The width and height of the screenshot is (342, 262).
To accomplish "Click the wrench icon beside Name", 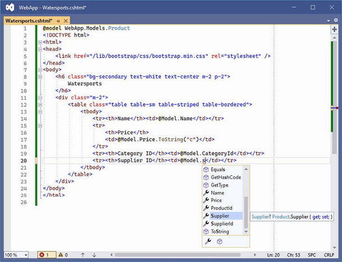I will (x=206, y=192).
